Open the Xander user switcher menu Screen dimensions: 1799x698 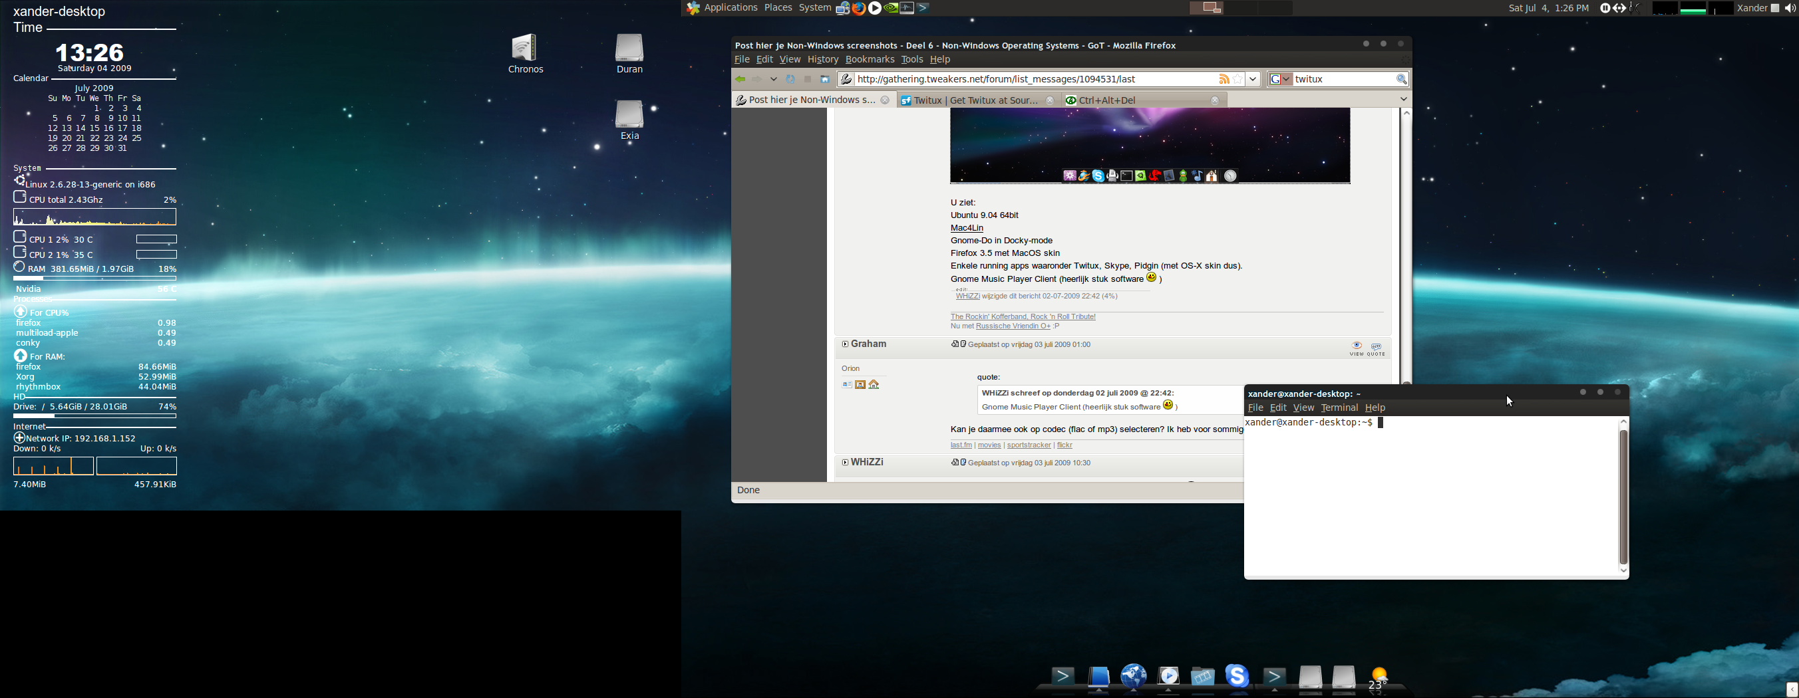[1758, 9]
